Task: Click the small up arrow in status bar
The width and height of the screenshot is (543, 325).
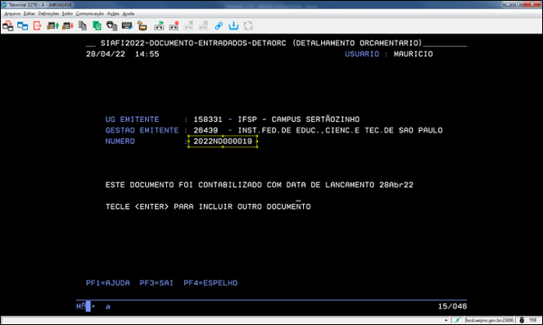Action: 446,321
